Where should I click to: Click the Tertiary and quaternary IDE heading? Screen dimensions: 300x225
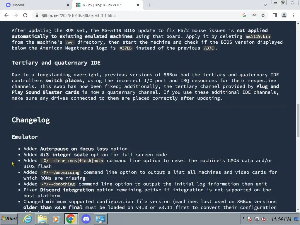56,63
